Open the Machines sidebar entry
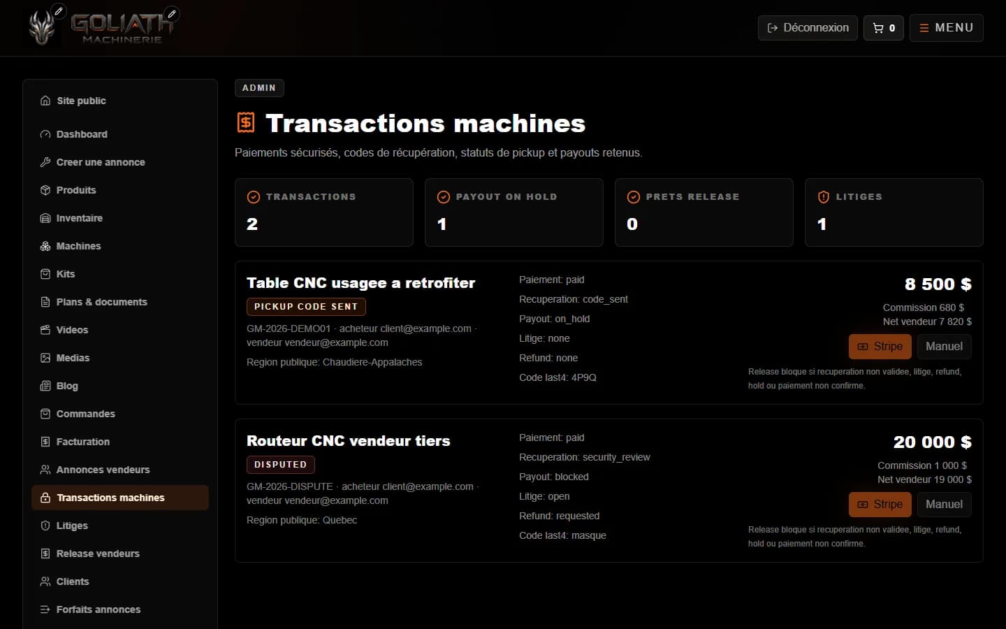The width and height of the screenshot is (1006, 629). [x=120, y=246]
